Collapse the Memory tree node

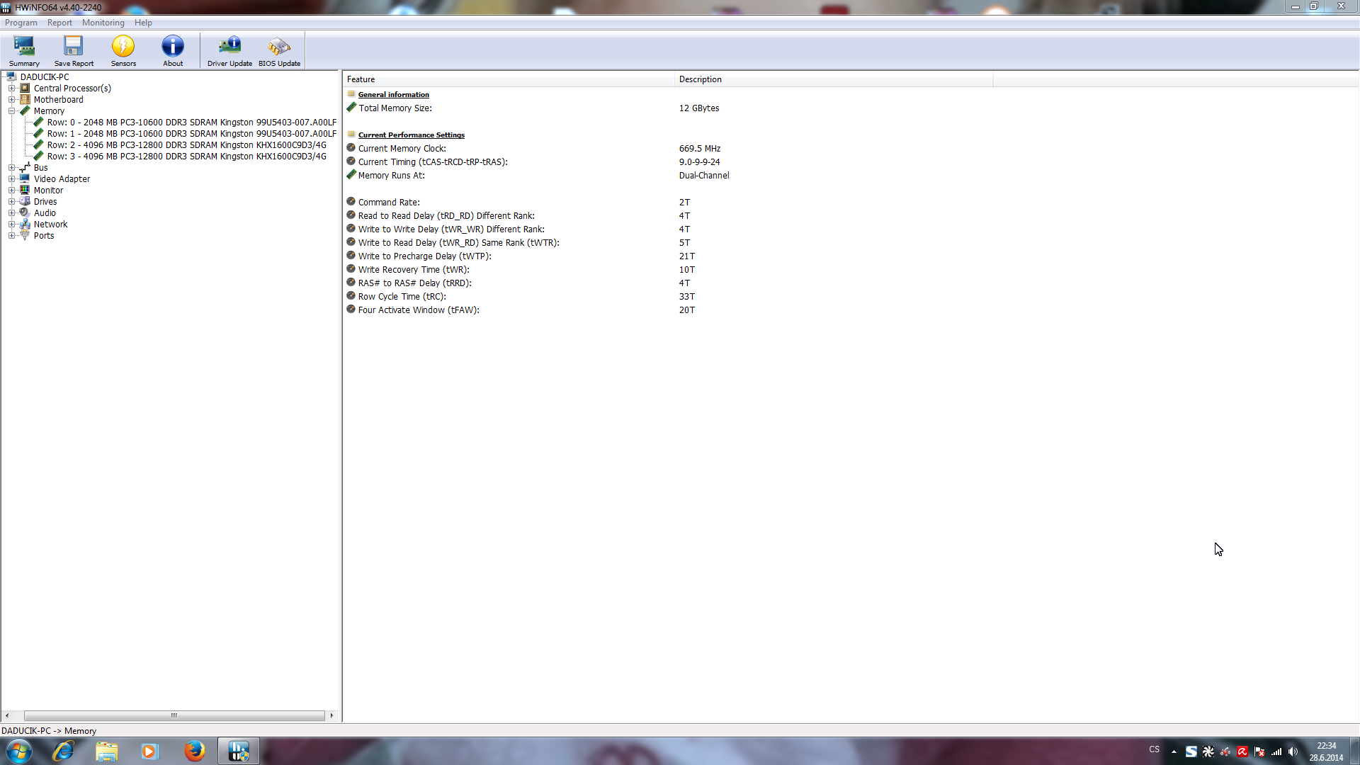coord(11,111)
